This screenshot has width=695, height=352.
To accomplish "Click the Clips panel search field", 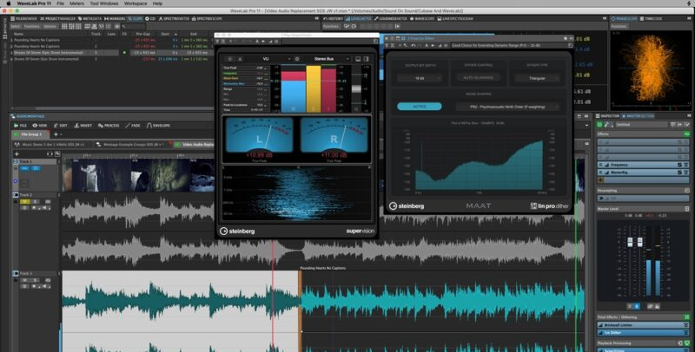I will [x=134, y=27].
